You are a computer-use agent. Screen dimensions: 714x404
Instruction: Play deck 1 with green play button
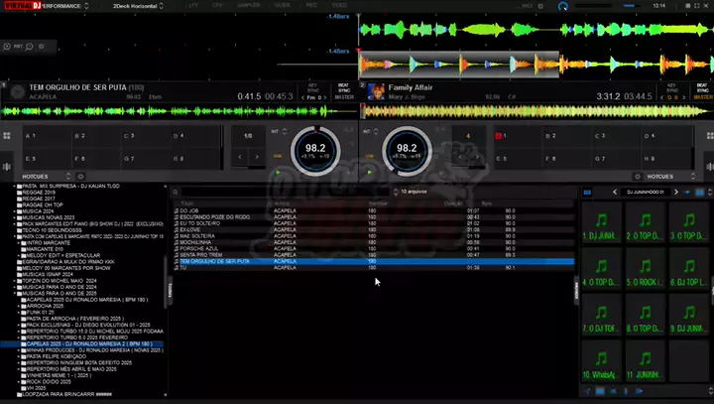pyautogui.click(x=278, y=173)
